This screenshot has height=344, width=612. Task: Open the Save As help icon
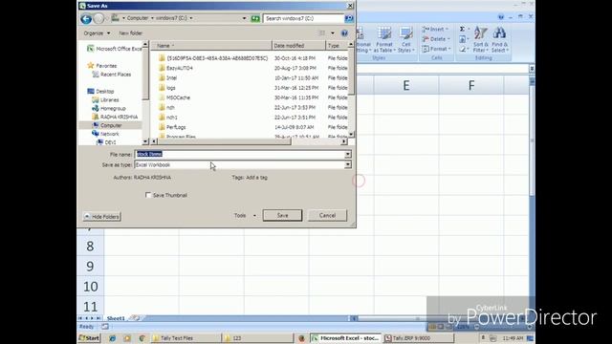coord(344,33)
